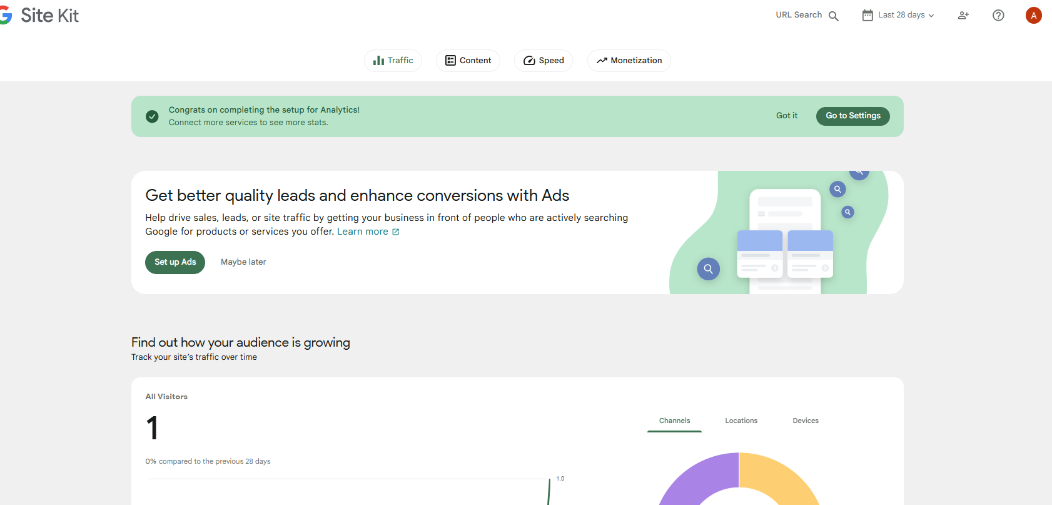The width and height of the screenshot is (1052, 505).
Task: Click the Site Kit title text
Action: (x=50, y=16)
